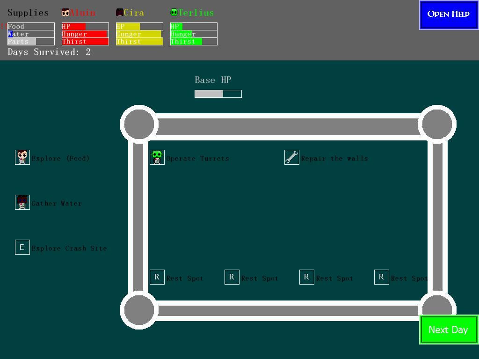Click Aluin's red Hunger bar
479x359 pixels.
click(85, 34)
